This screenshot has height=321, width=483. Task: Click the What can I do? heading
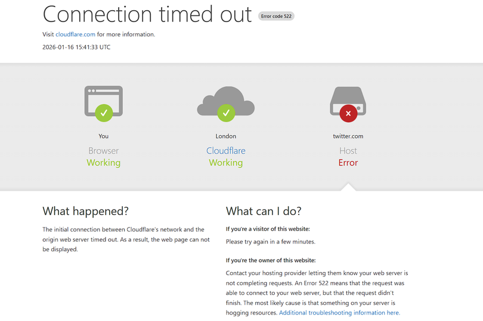(264, 211)
